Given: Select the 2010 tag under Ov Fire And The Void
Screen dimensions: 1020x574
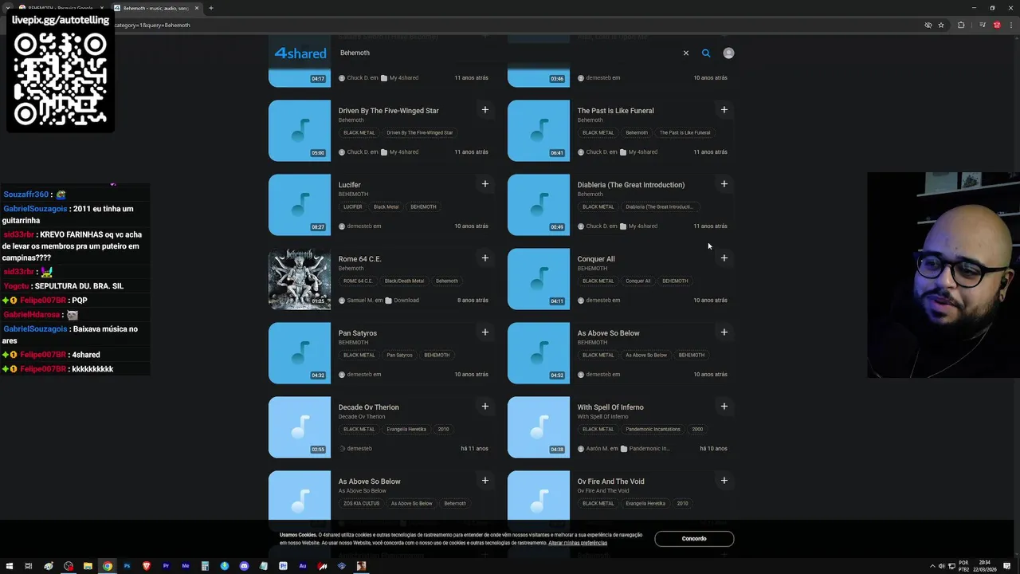Looking at the screenshot, I should coord(682,504).
